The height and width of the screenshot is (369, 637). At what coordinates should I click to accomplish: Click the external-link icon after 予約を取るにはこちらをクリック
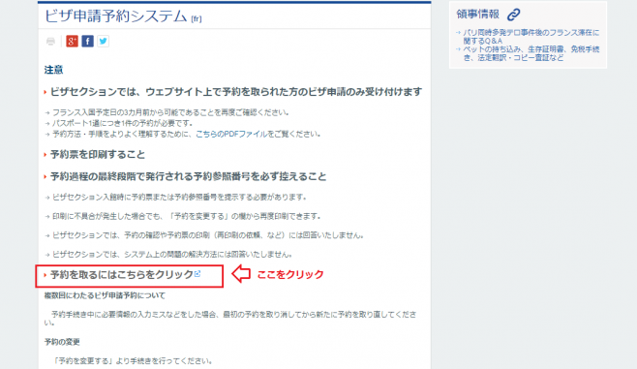[197, 274]
